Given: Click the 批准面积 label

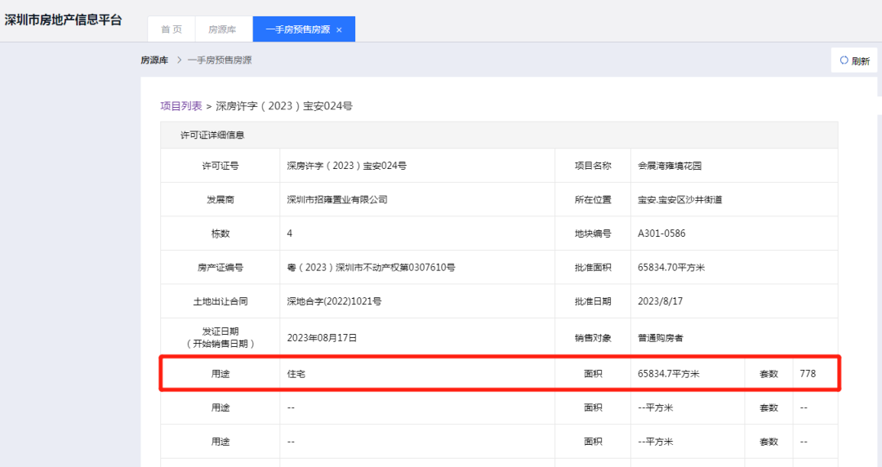Looking at the screenshot, I should (593, 268).
